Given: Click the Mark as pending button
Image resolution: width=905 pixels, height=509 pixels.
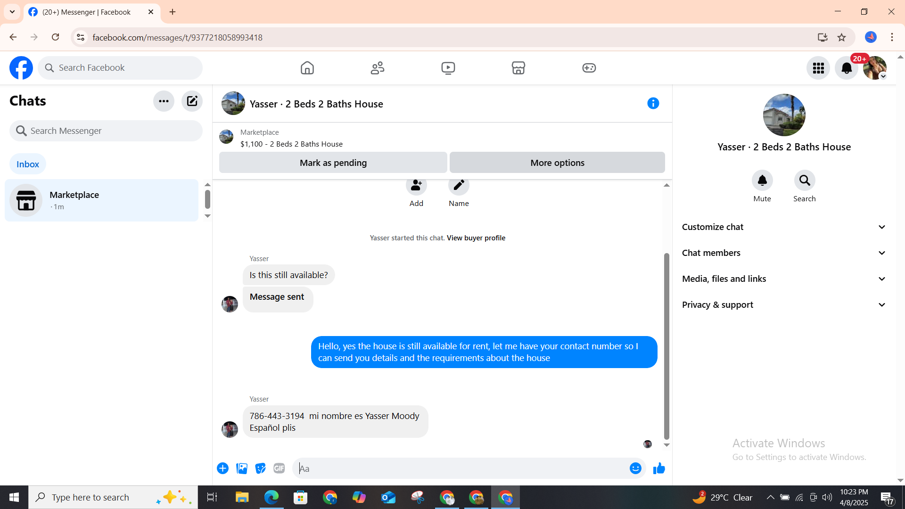Looking at the screenshot, I should click(333, 163).
